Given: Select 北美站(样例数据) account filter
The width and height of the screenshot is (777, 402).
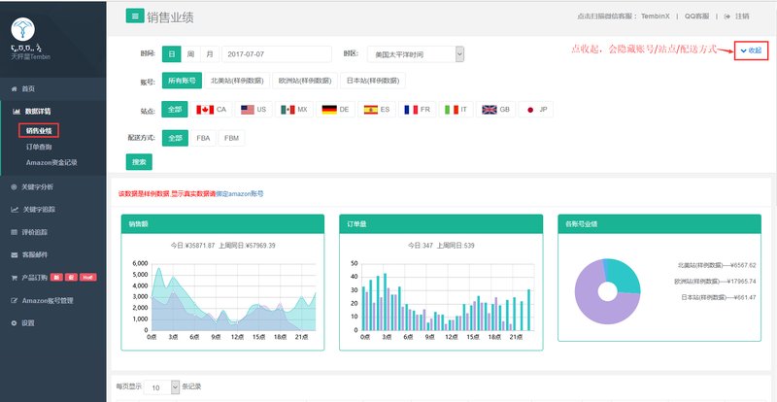Looking at the screenshot, I should [237, 81].
